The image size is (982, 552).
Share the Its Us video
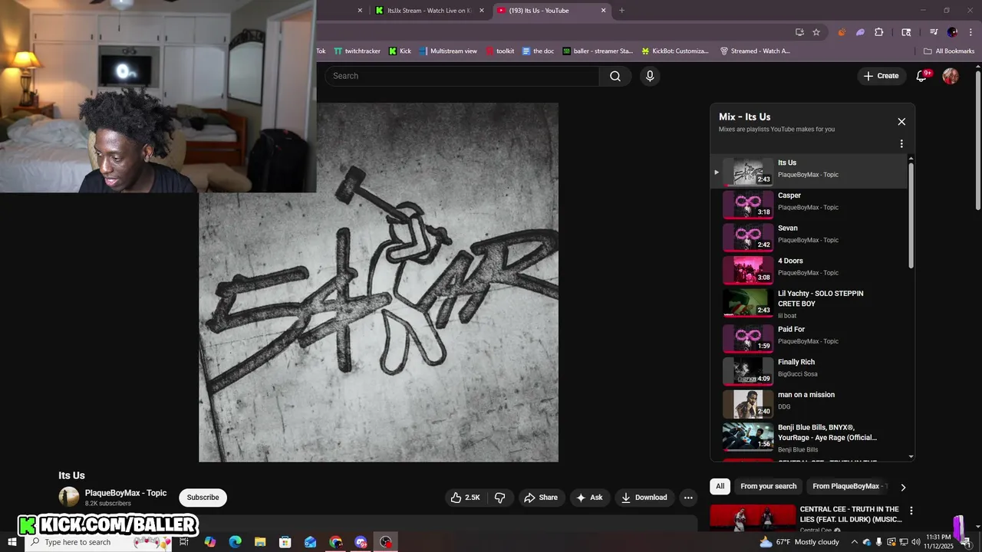pyautogui.click(x=541, y=498)
